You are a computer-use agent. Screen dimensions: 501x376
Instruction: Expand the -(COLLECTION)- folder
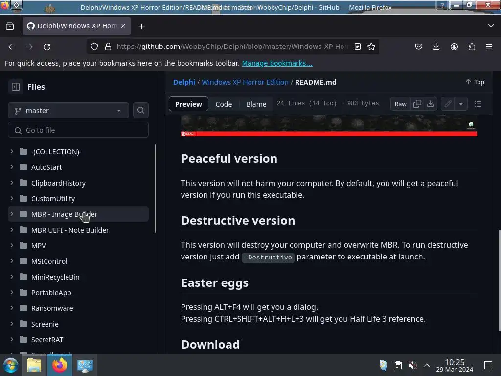click(x=12, y=152)
